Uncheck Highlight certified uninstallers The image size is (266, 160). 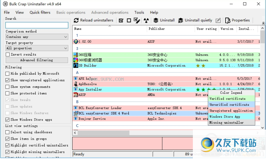click(7, 145)
